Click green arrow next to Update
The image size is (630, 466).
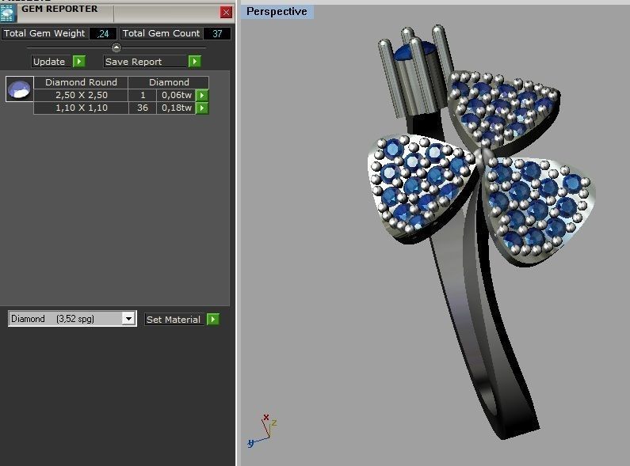point(78,62)
